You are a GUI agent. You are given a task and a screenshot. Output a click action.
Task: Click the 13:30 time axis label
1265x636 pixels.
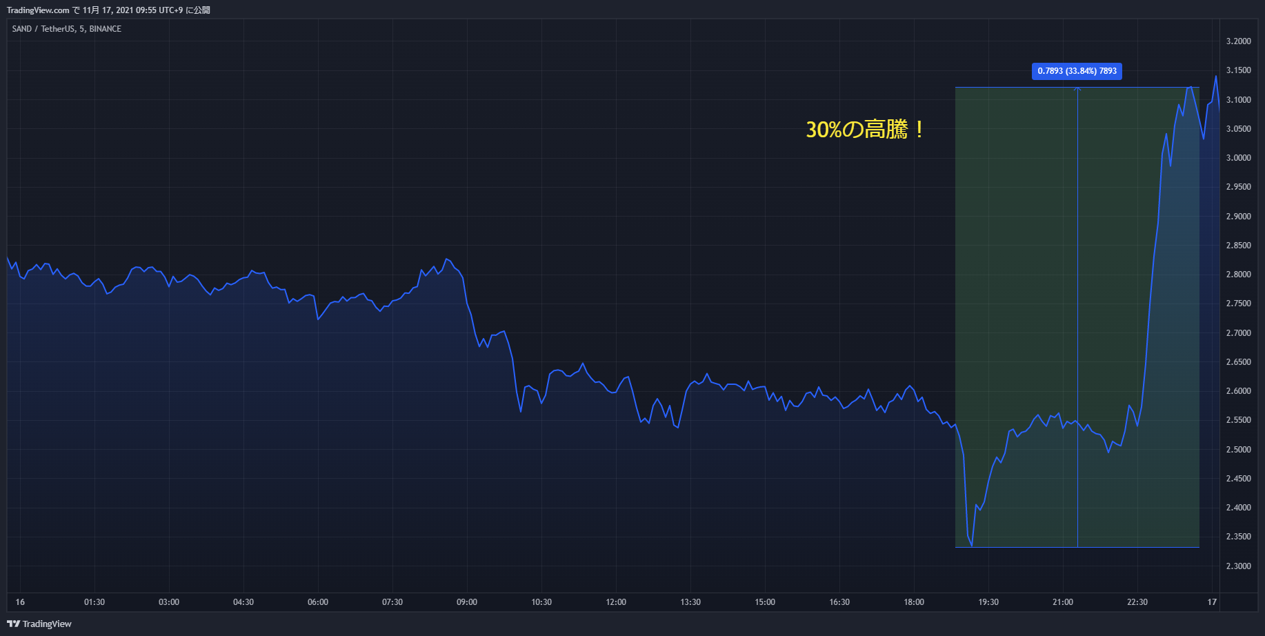pos(690,602)
